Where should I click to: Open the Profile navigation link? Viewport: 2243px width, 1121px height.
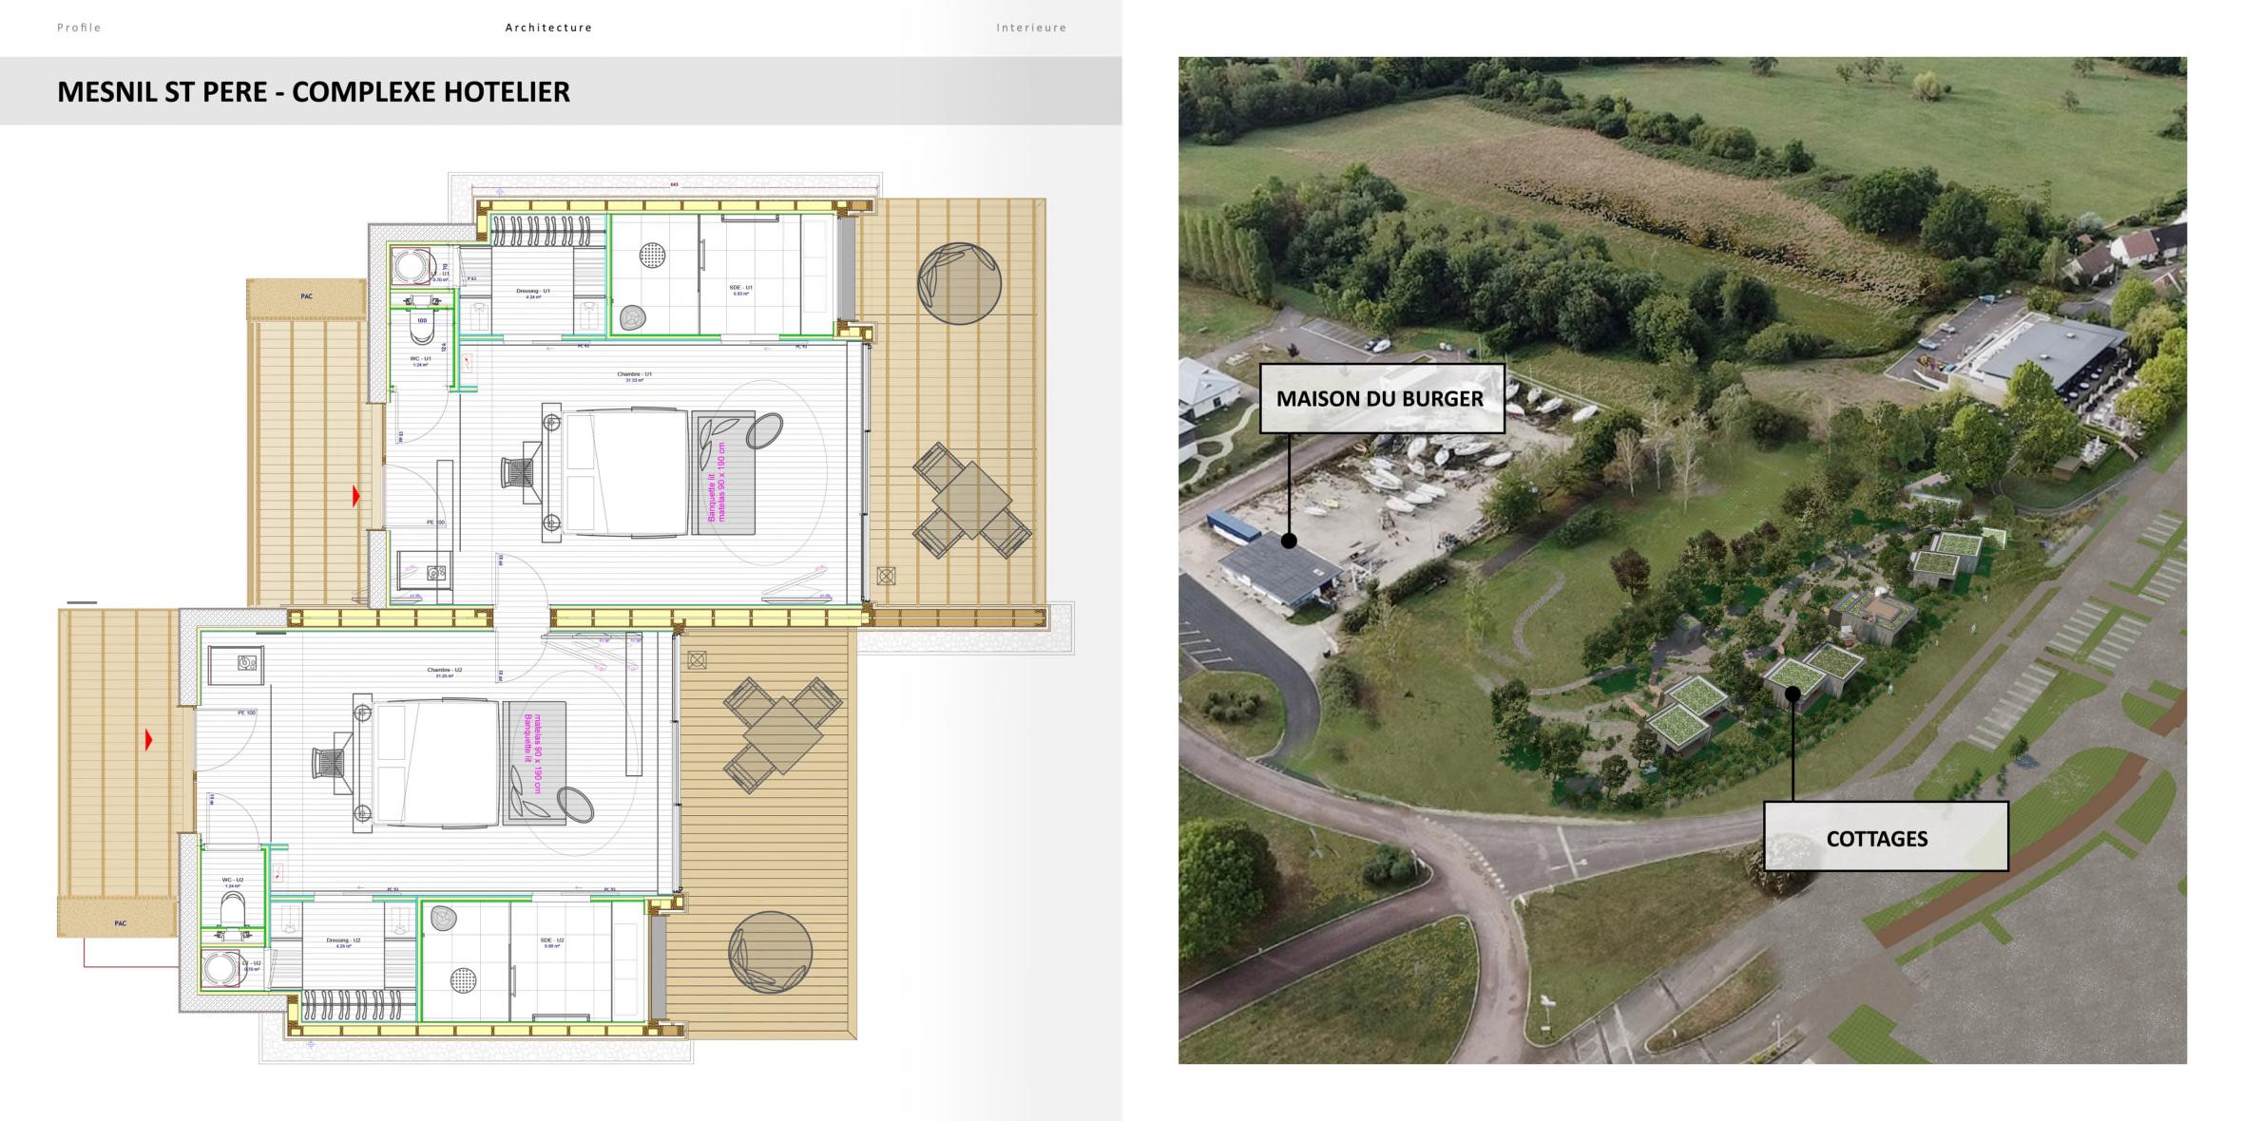pos(79,28)
